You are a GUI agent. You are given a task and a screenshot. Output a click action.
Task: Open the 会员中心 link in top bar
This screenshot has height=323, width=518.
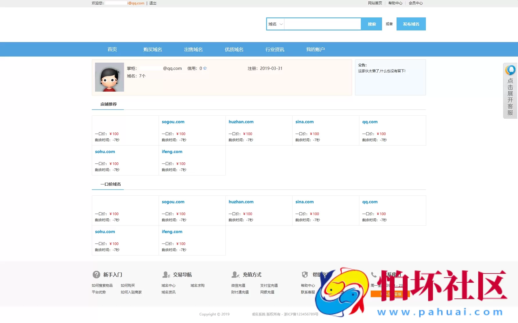[x=415, y=3]
